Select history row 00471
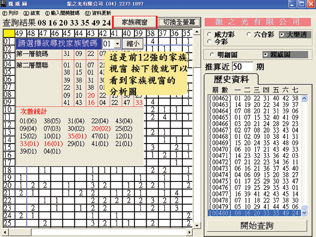 [254, 156]
